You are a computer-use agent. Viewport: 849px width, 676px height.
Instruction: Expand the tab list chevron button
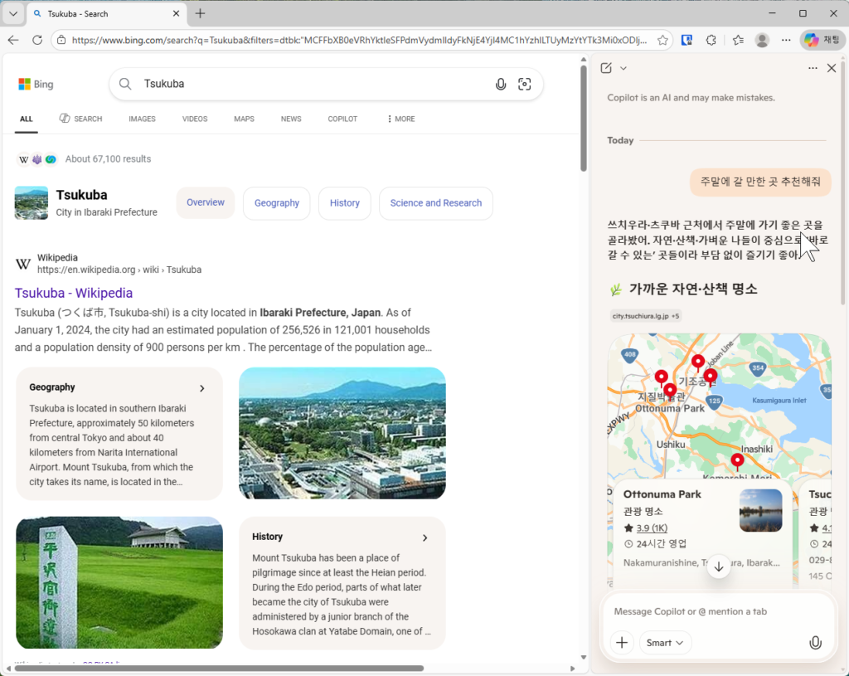[x=13, y=14]
